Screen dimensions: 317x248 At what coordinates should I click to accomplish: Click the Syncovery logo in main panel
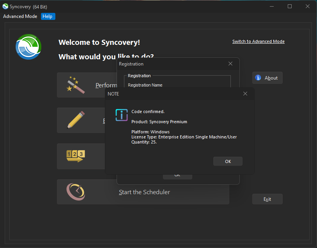28,47
